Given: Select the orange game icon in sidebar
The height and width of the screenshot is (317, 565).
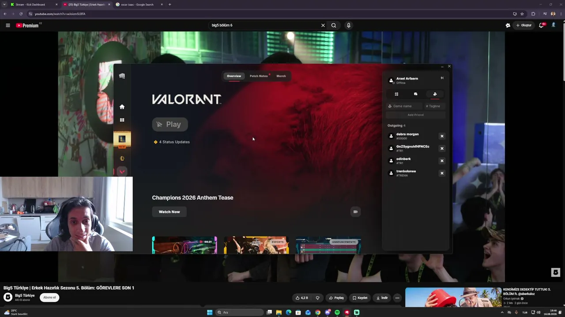Looking at the screenshot, I should (122, 158).
